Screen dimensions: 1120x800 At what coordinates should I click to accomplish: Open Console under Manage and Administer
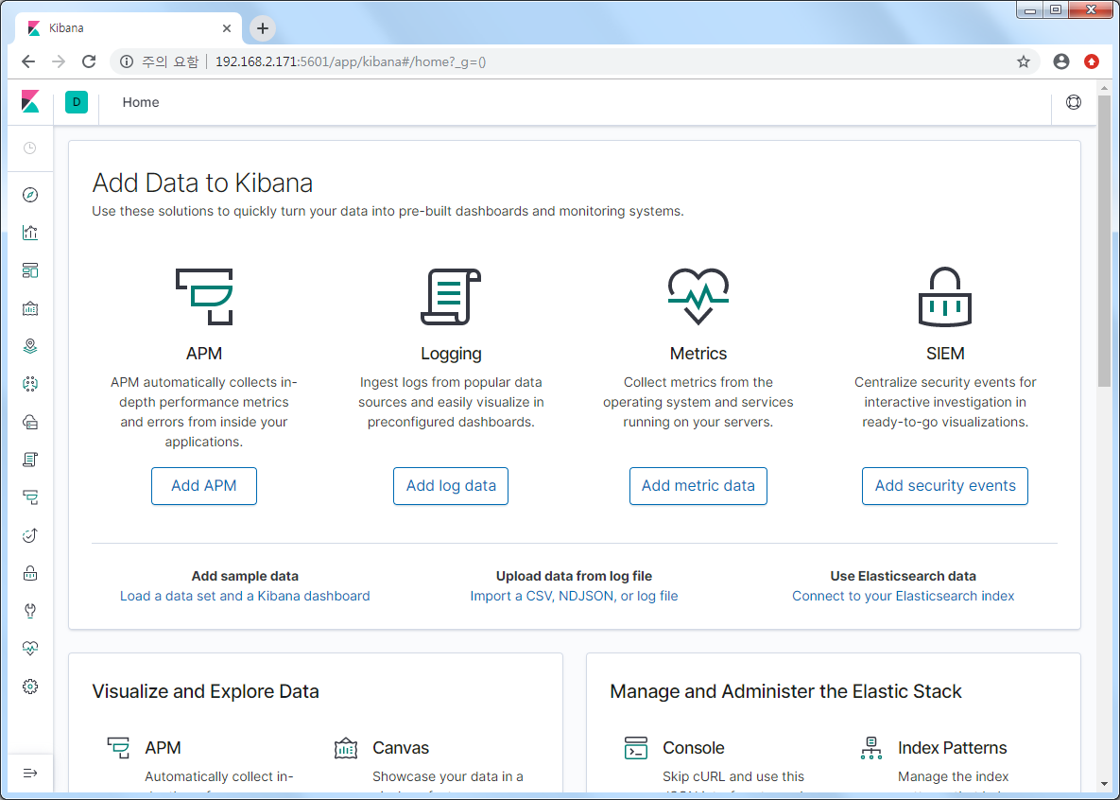[x=694, y=748]
